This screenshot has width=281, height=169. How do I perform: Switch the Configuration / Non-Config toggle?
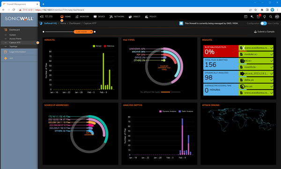click(263, 23)
